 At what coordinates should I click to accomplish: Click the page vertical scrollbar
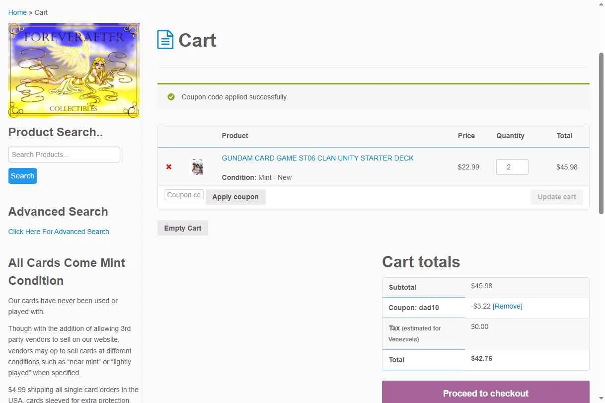601,134
